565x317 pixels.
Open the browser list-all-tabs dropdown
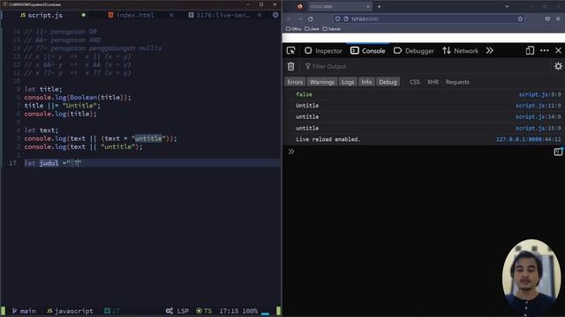coord(507,6)
